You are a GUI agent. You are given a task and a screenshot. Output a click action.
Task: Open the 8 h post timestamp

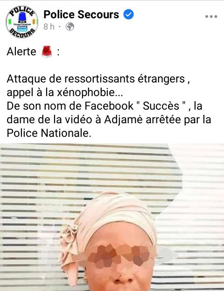click(x=49, y=27)
